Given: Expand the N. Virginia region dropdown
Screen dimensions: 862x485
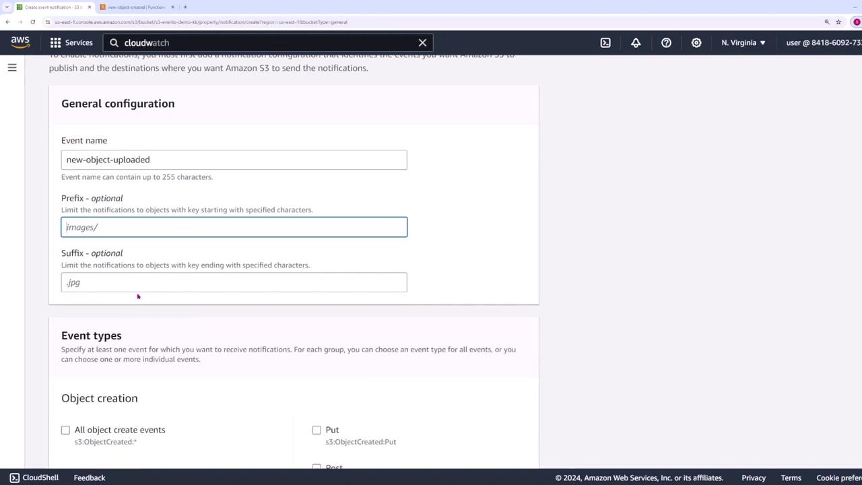Looking at the screenshot, I should click(x=743, y=42).
